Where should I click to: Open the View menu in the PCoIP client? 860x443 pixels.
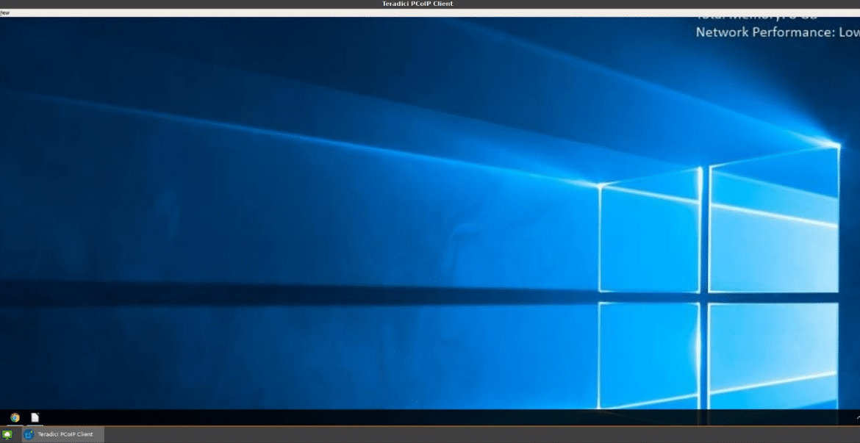[x=4, y=12]
